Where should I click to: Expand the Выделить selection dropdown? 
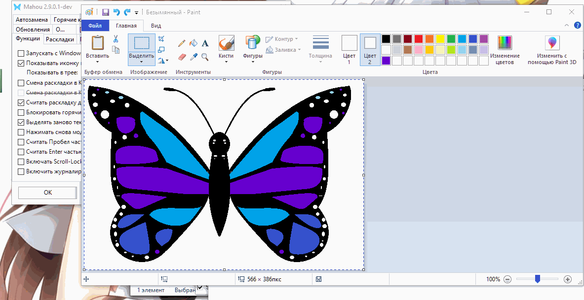click(142, 62)
